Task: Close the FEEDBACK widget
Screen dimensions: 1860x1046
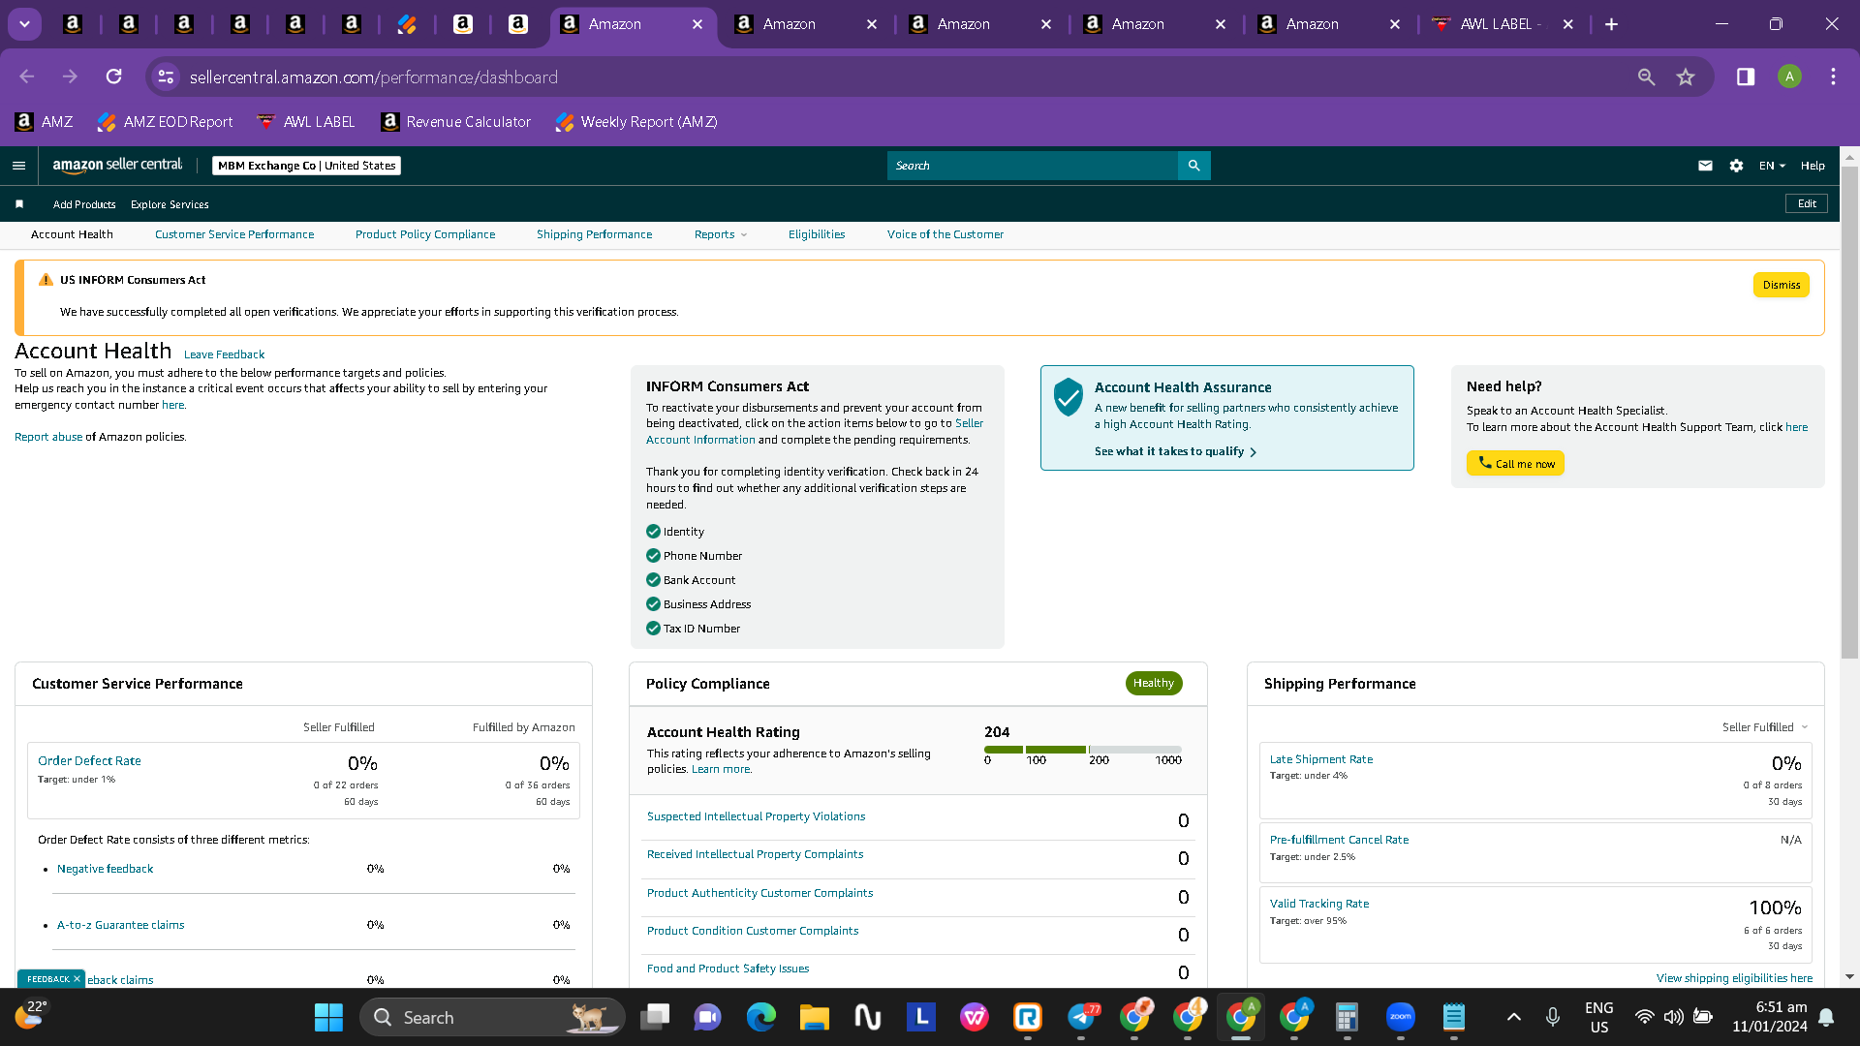Action: [x=77, y=979]
